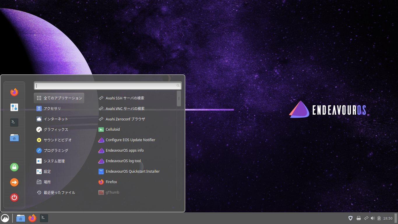Click the volume speaker icon in the tray
Image resolution: width=398 pixels, height=224 pixels.
(373, 218)
